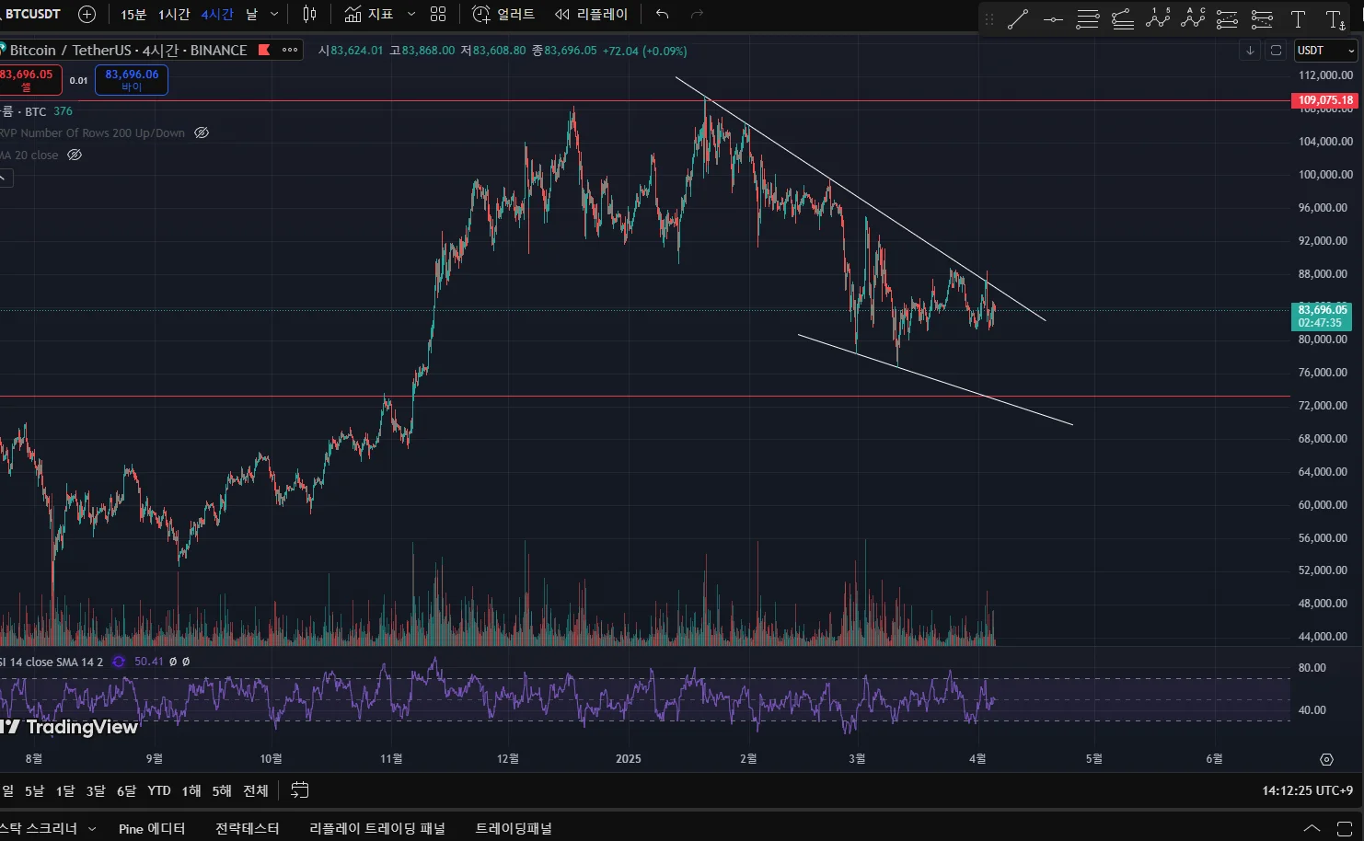Image resolution: width=1364 pixels, height=841 pixels.
Task: Select the Horizontal Line drawing tool
Action: point(1053,18)
